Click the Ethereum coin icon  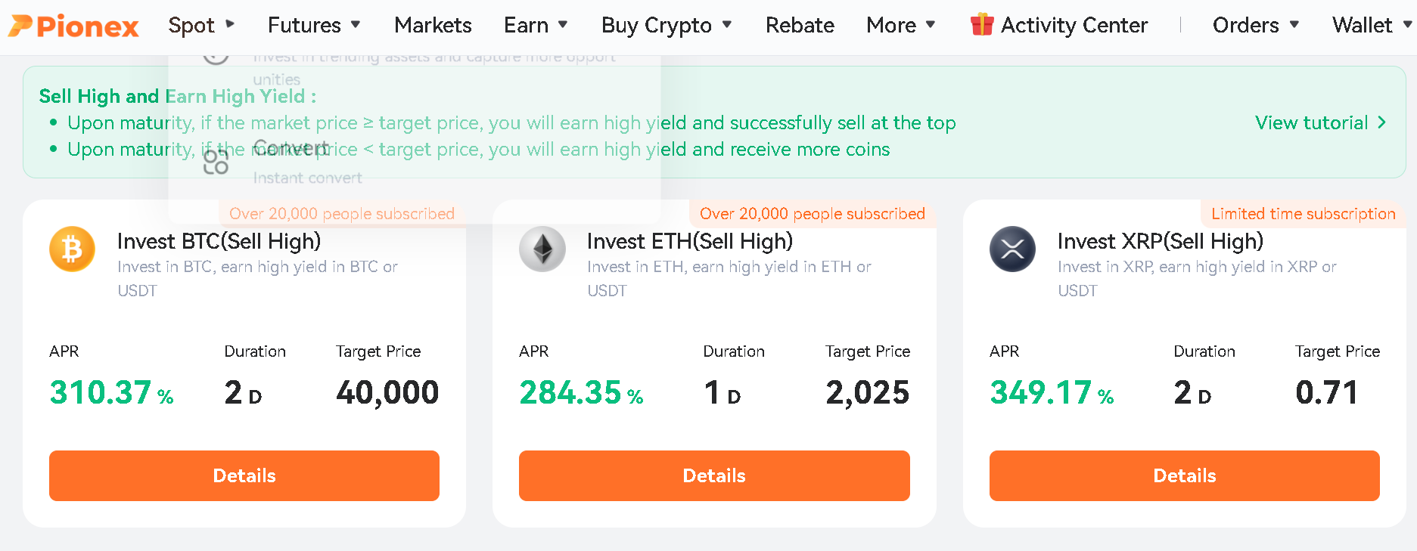[x=542, y=249]
